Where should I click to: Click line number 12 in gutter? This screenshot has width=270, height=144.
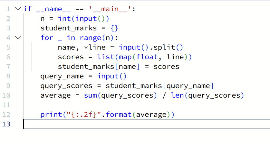click(6, 115)
